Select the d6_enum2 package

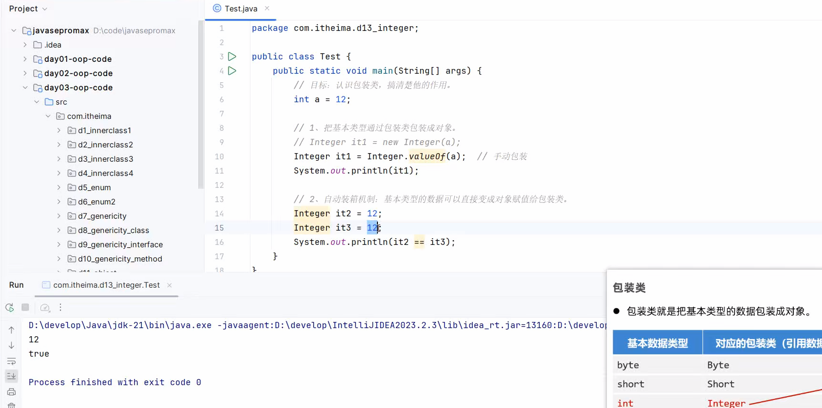pos(97,202)
